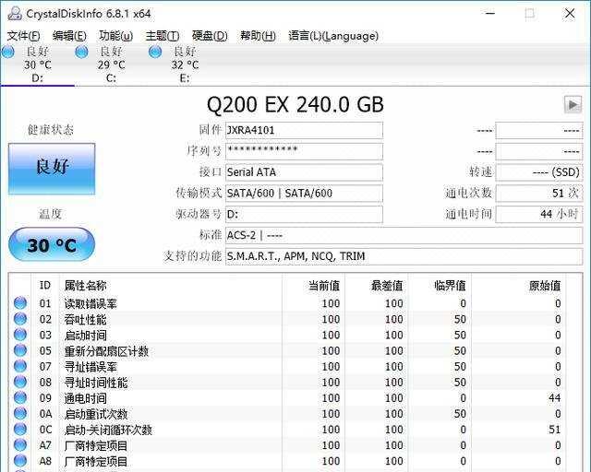This screenshot has height=472, width=591.
Task: Click the 当前值 column header
Action: [324, 286]
